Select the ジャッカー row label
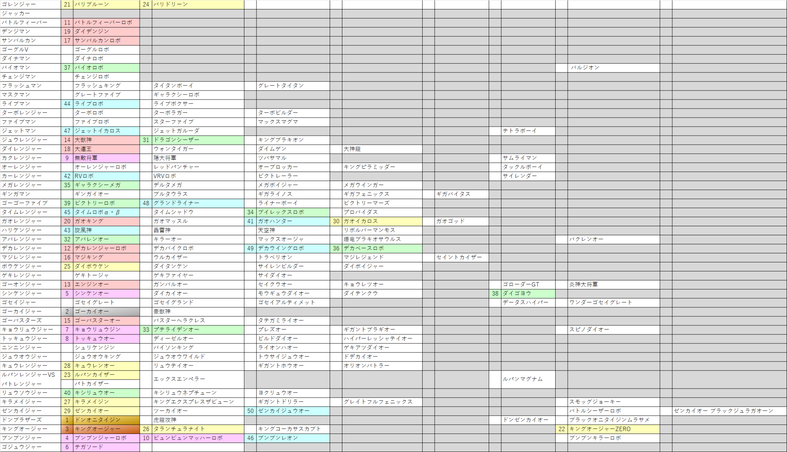The height and width of the screenshot is (452, 787). 30,13
